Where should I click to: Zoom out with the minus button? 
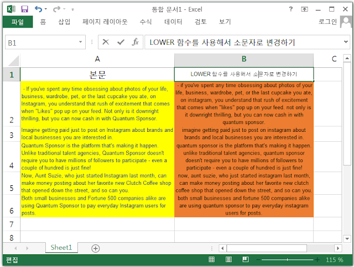[x=258, y=260]
